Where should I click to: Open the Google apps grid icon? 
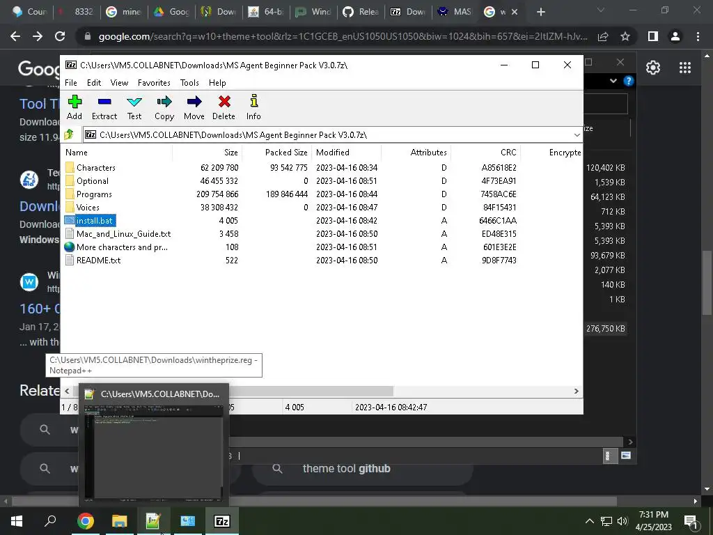685,68
